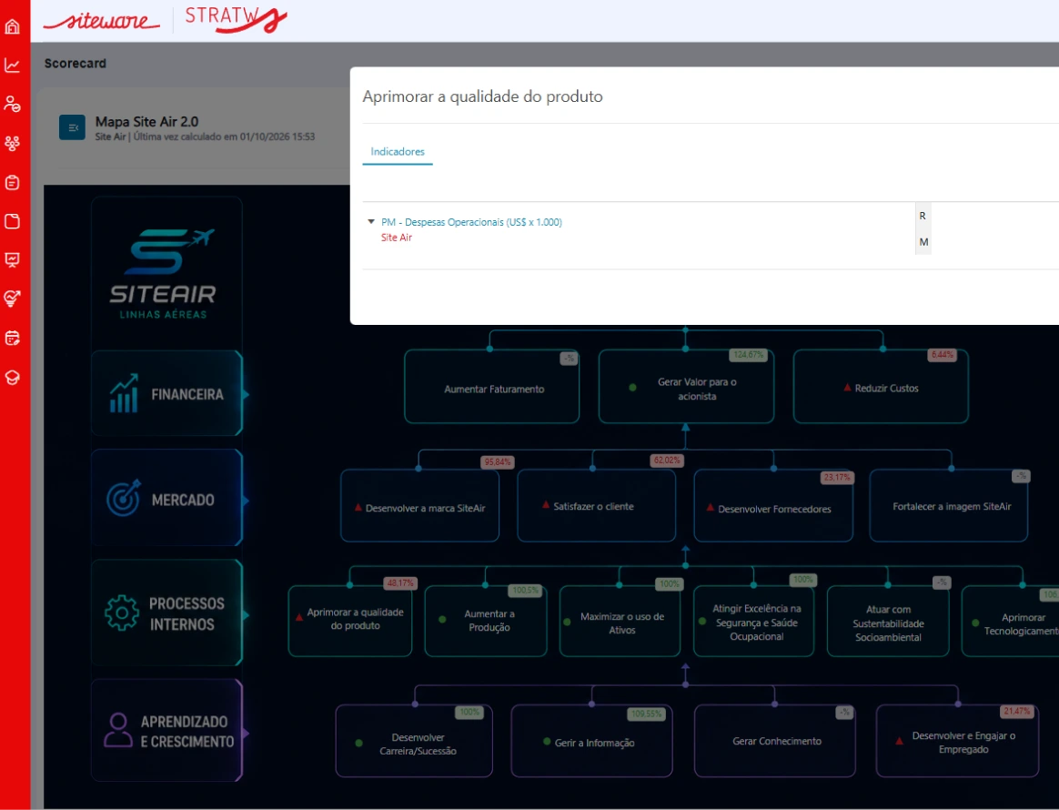Viewport: 1059px width, 810px height.
Task: Open the Gerar Conhecimento objective
Action: [x=774, y=741]
